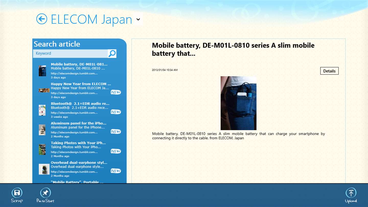The width and height of the screenshot is (368, 207).
Task: Click the thumbnail of Happy New Year article
Action: click(44, 90)
